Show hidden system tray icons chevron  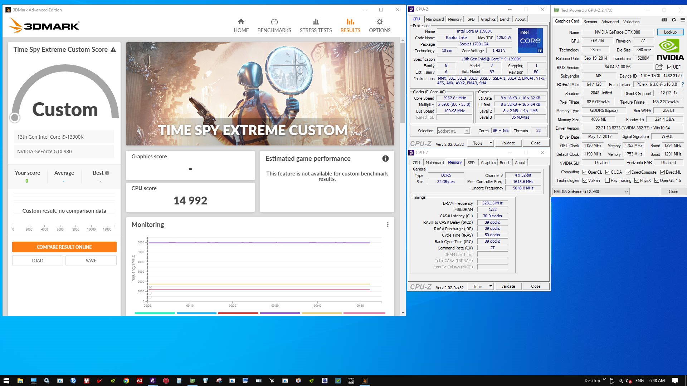[x=604, y=380]
